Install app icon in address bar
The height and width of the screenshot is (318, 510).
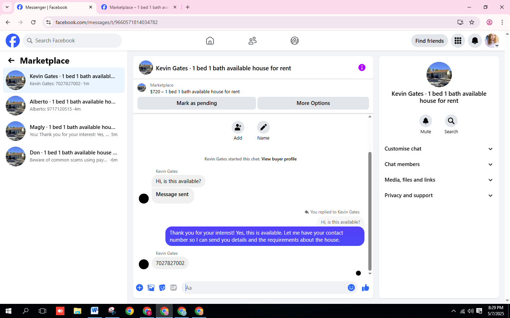click(460, 22)
